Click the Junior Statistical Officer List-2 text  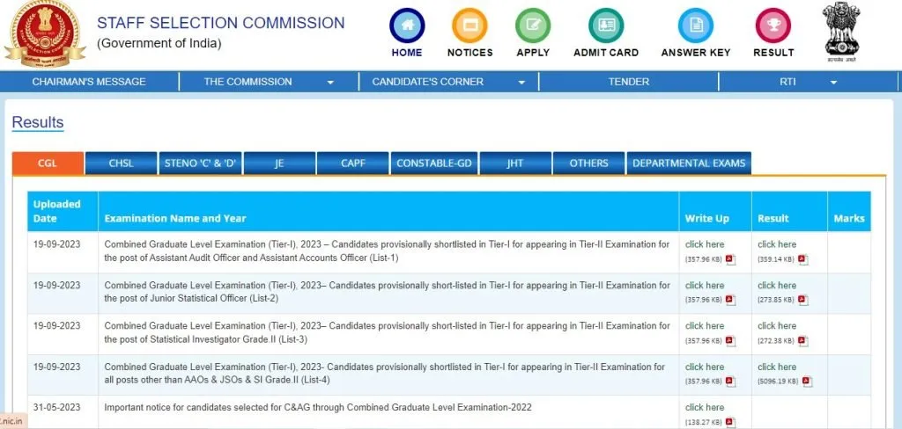[x=387, y=292]
